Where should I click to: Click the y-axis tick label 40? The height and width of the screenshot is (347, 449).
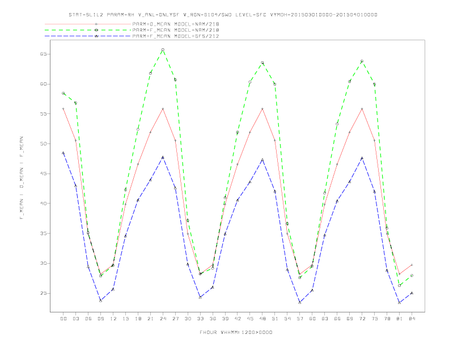pyautogui.click(x=44, y=204)
